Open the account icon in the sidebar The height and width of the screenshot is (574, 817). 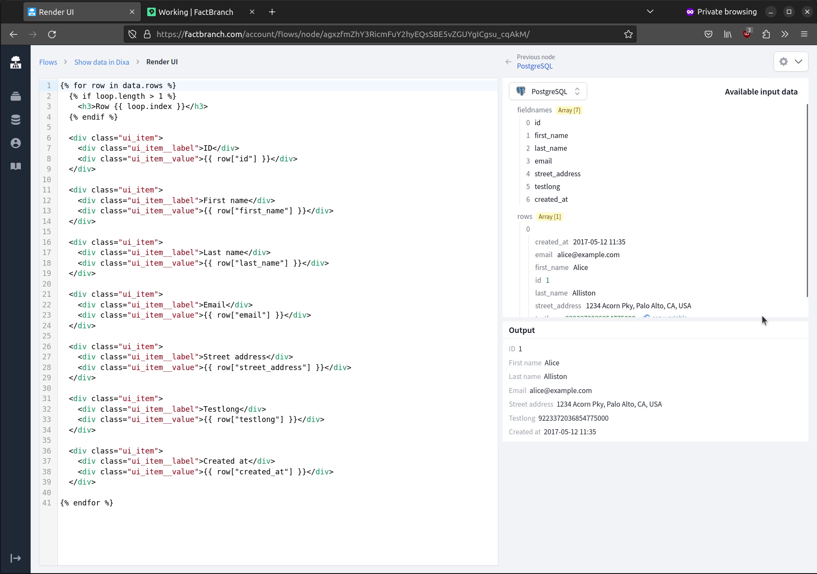pos(16,143)
